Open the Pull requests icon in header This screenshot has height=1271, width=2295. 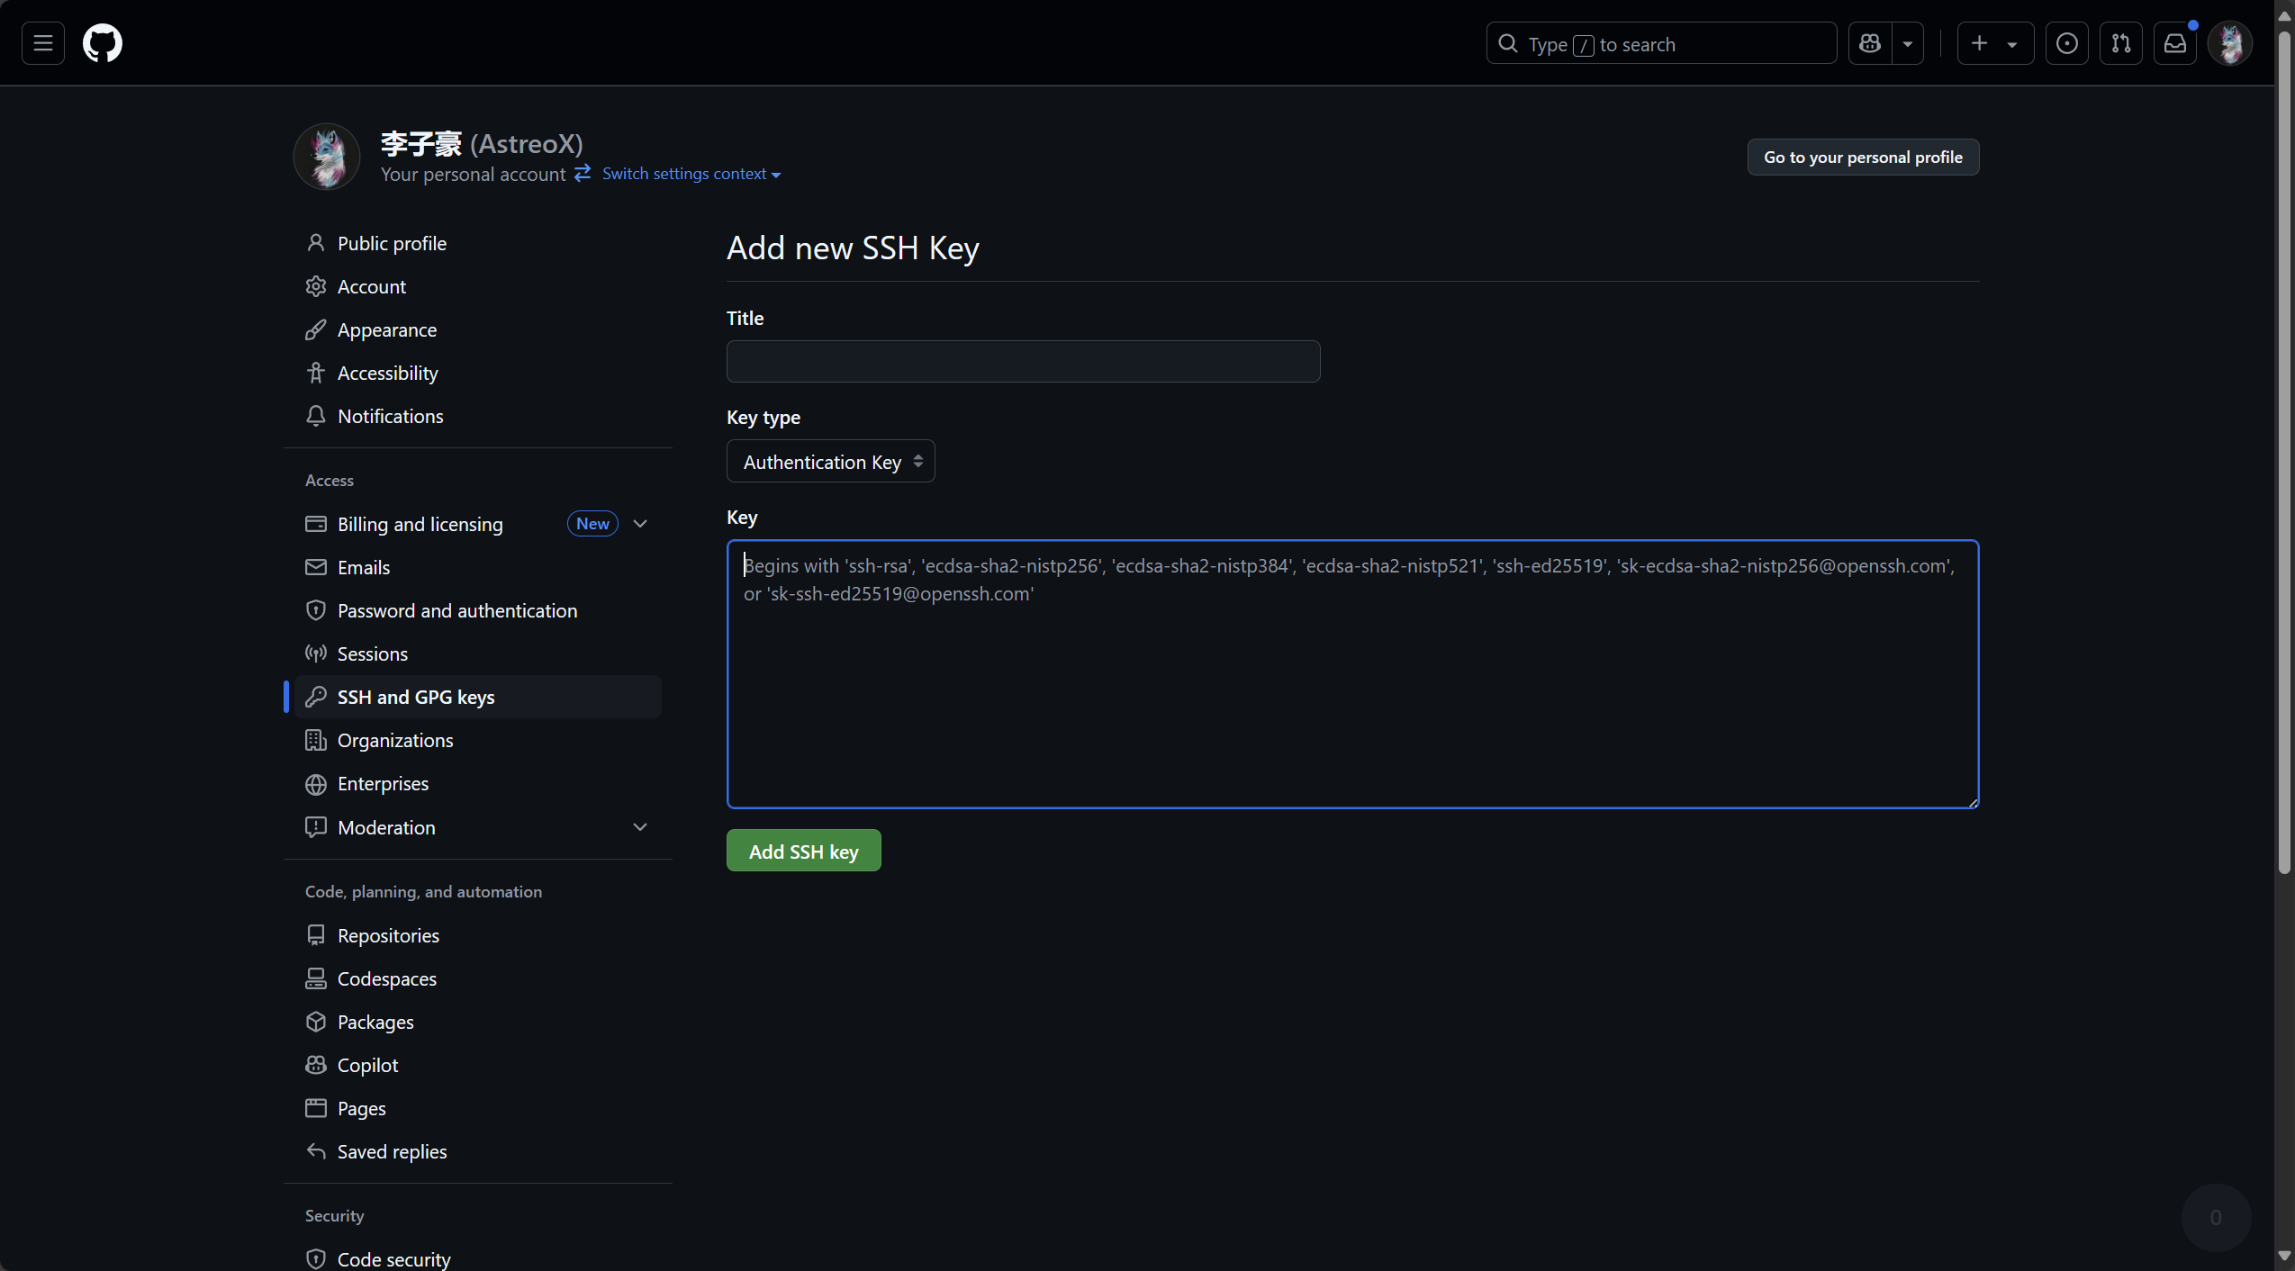pyautogui.click(x=2121, y=43)
